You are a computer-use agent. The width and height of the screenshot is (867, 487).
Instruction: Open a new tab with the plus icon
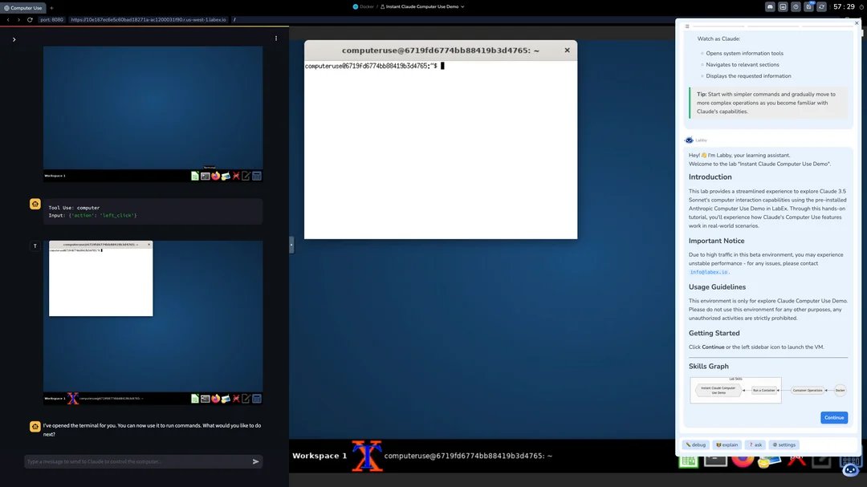pyautogui.click(x=51, y=8)
